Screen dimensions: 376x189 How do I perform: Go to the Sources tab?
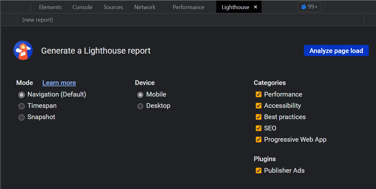[x=113, y=7]
